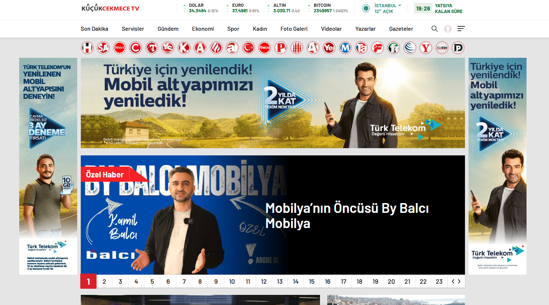This screenshot has height=305, width=549.
Task: Select slide number 2
Action: tap(104, 282)
